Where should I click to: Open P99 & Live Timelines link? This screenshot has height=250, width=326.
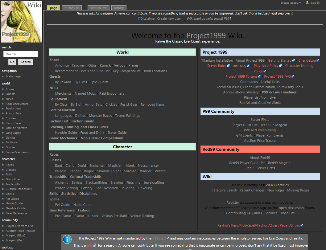point(279,92)
